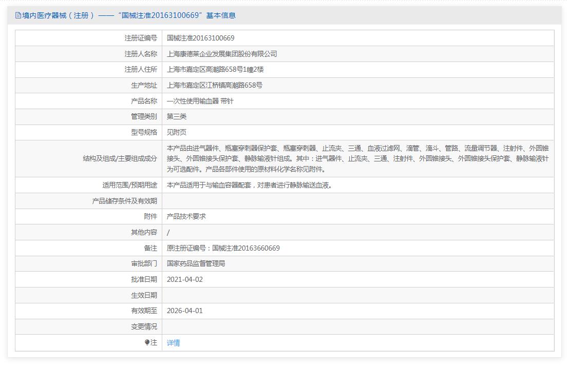Click the original registration number in 备注 row

point(223,248)
